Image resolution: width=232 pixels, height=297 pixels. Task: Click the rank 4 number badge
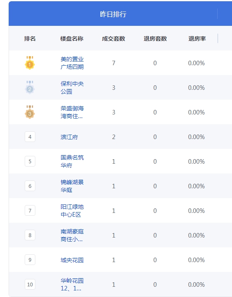pos(30,137)
